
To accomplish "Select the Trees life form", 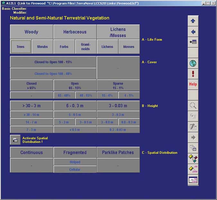I will (x=21, y=47).
